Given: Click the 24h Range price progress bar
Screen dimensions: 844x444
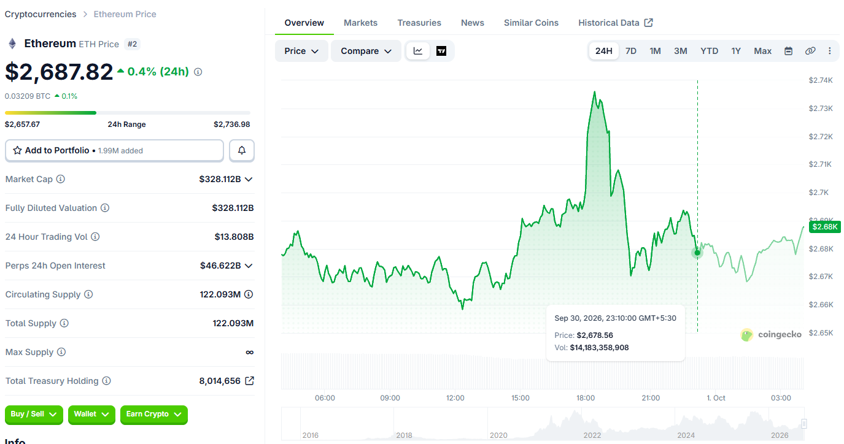Looking at the screenshot, I should pos(128,113).
